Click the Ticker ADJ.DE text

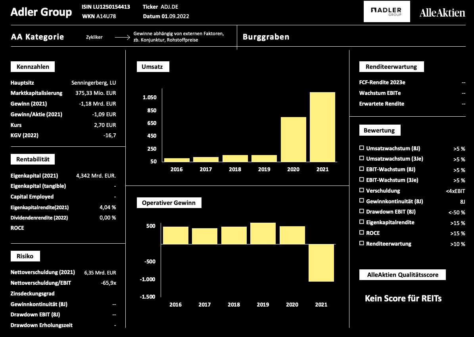pyautogui.click(x=161, y=7)
